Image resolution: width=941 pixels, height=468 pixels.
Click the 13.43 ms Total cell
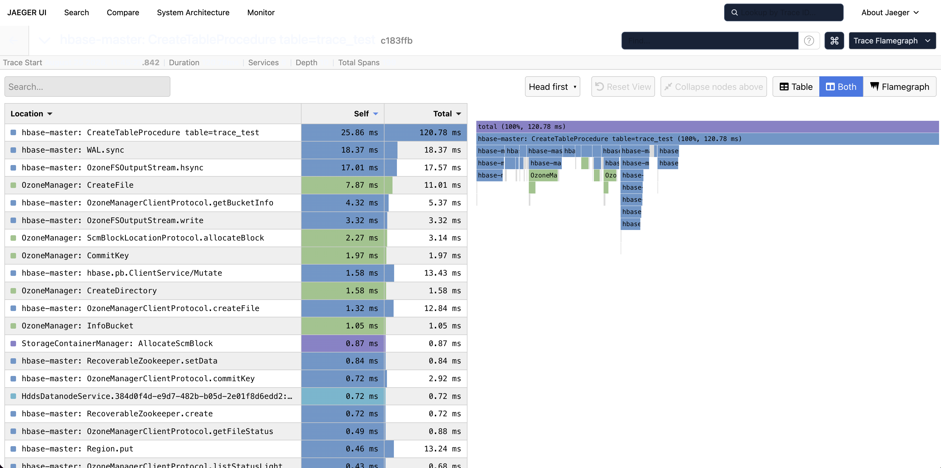[x=426, y=273]
